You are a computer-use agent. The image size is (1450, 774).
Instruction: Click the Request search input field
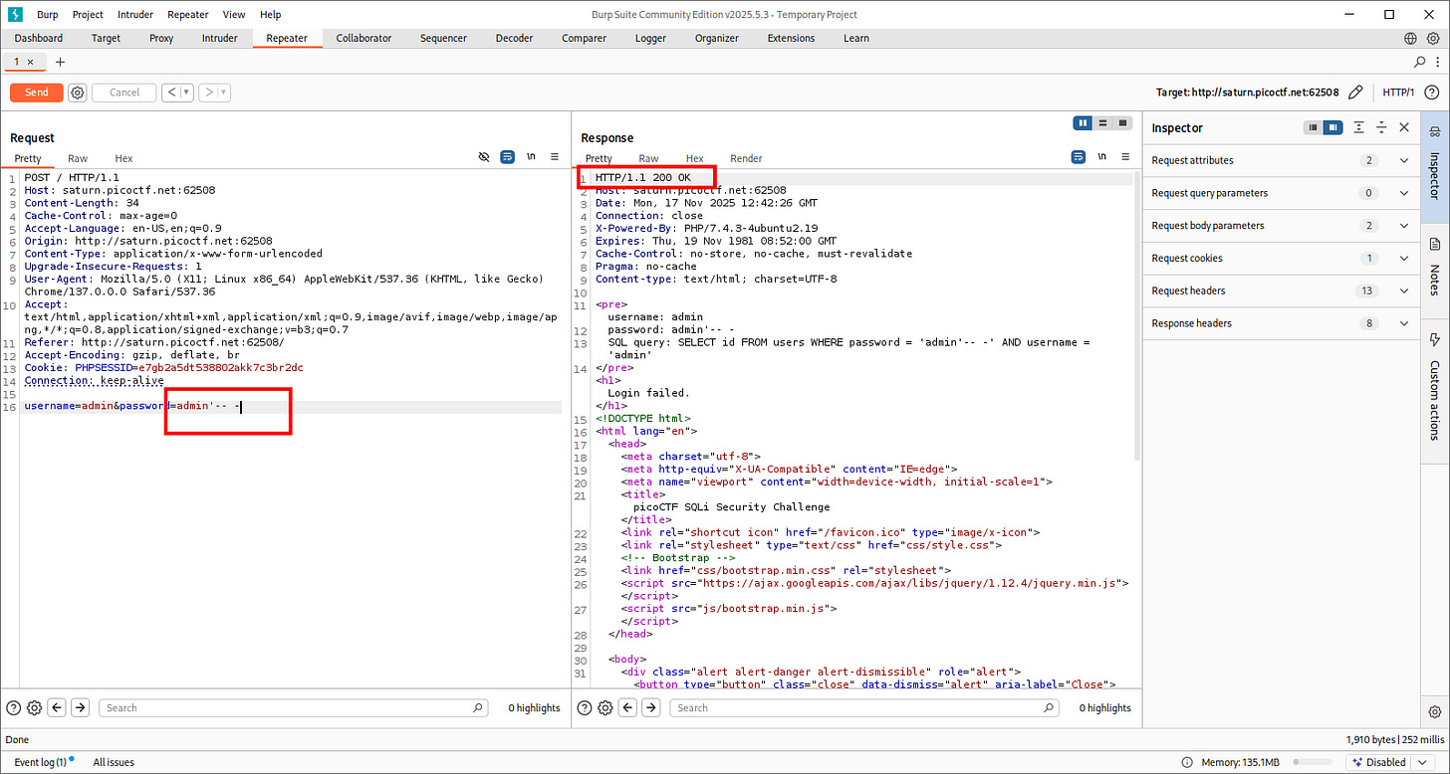(x=295, y=707)
